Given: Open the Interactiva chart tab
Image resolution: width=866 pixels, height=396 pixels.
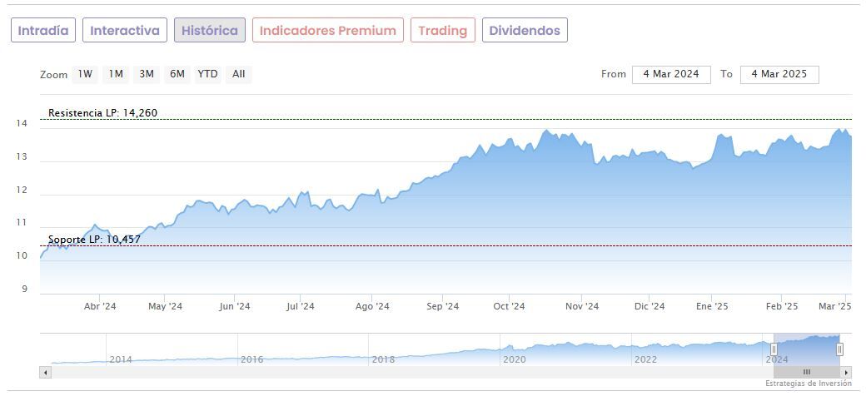Looking at the screenshot, I should [125, 31].
